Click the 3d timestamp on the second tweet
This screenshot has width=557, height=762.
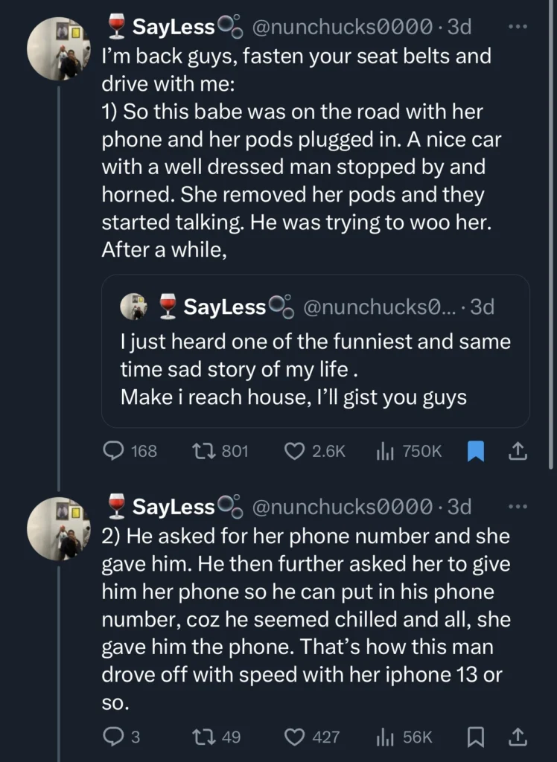pyautogui.click(x=461, y=507)
